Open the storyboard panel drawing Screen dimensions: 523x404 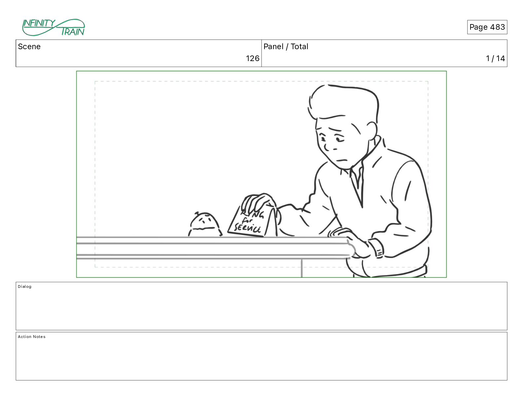(261, 174)
